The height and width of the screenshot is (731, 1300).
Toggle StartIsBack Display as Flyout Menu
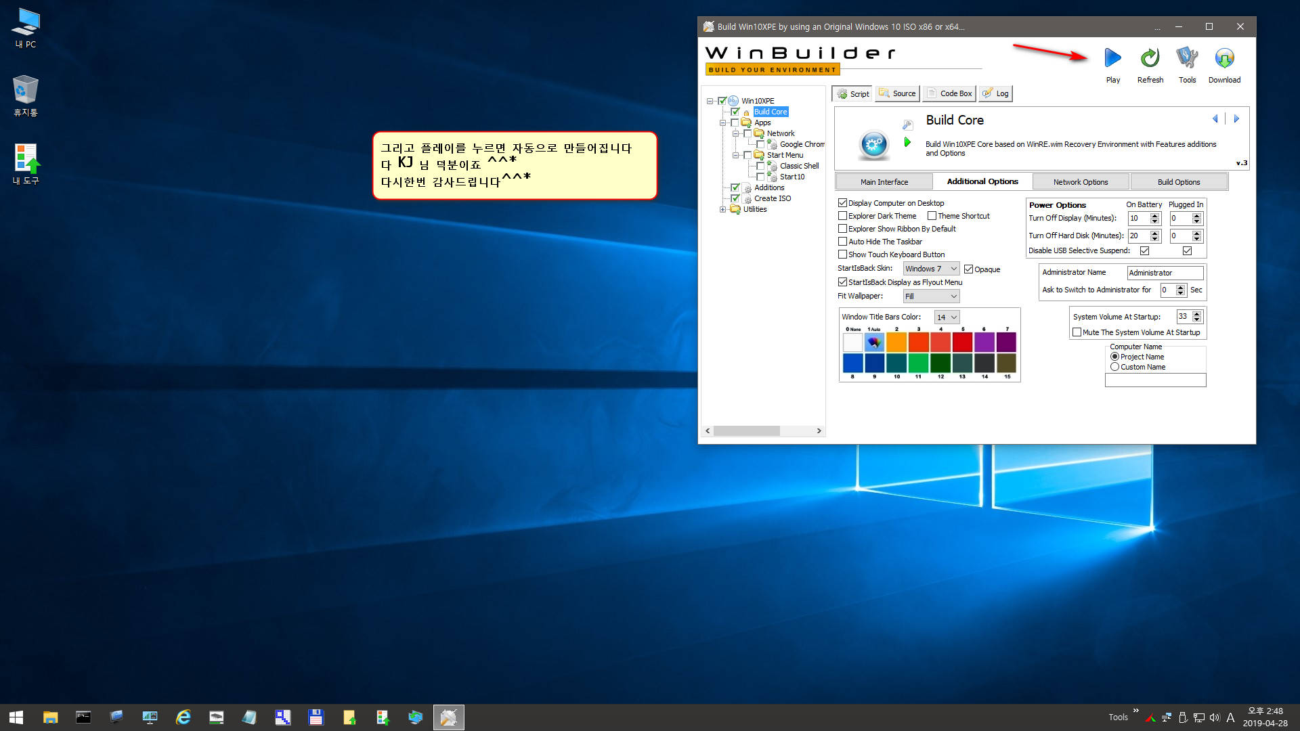coord(842,282)
